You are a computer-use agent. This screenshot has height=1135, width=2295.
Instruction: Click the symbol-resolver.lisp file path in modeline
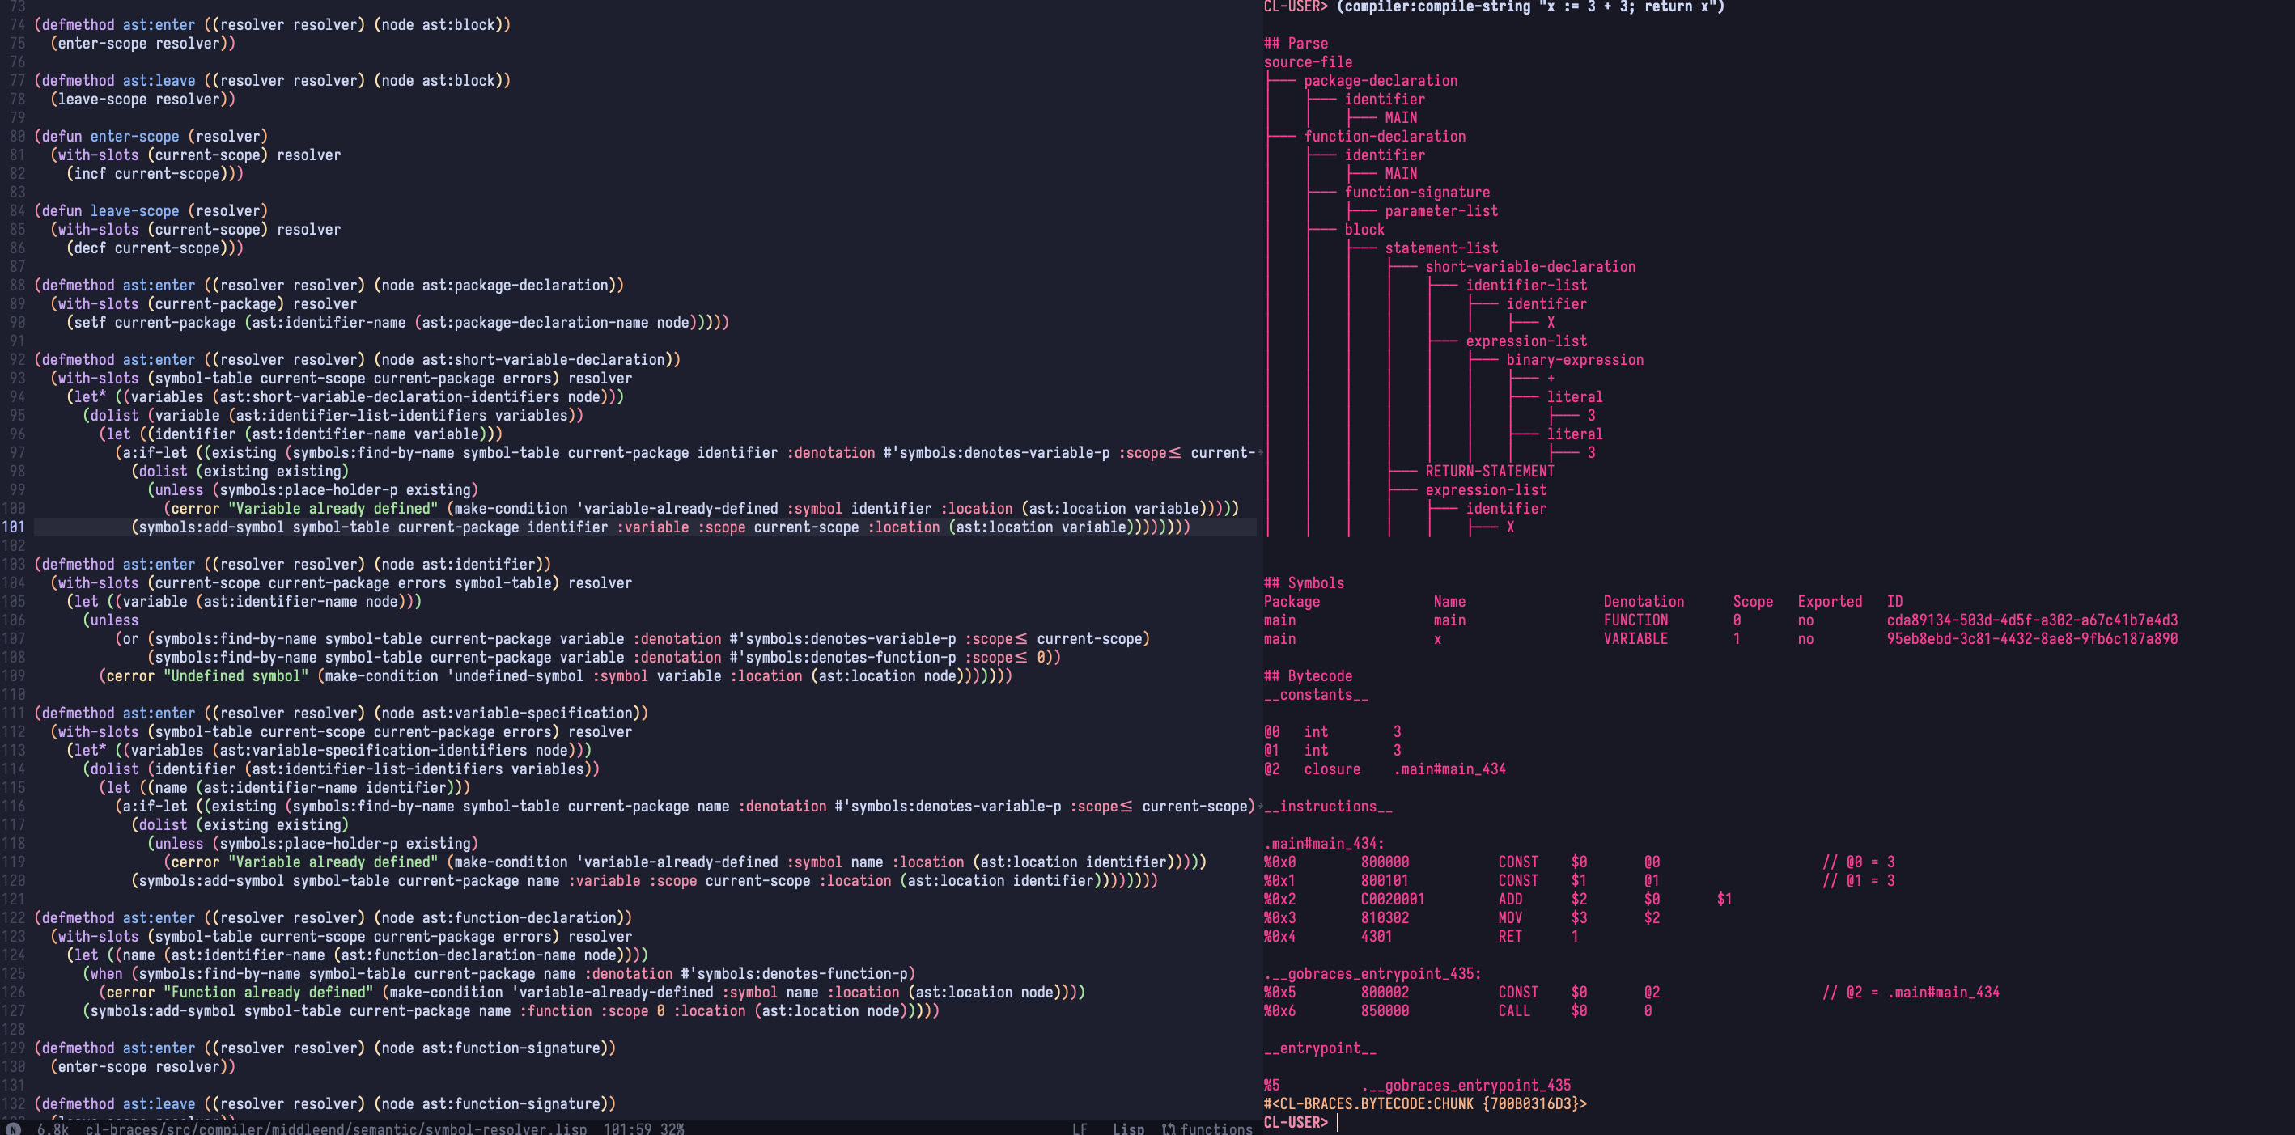pyautogui.click(x=336, y=1129)
